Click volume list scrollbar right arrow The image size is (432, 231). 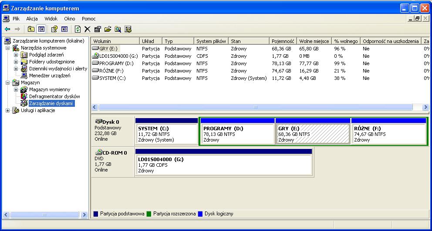(x=425, y=107)
